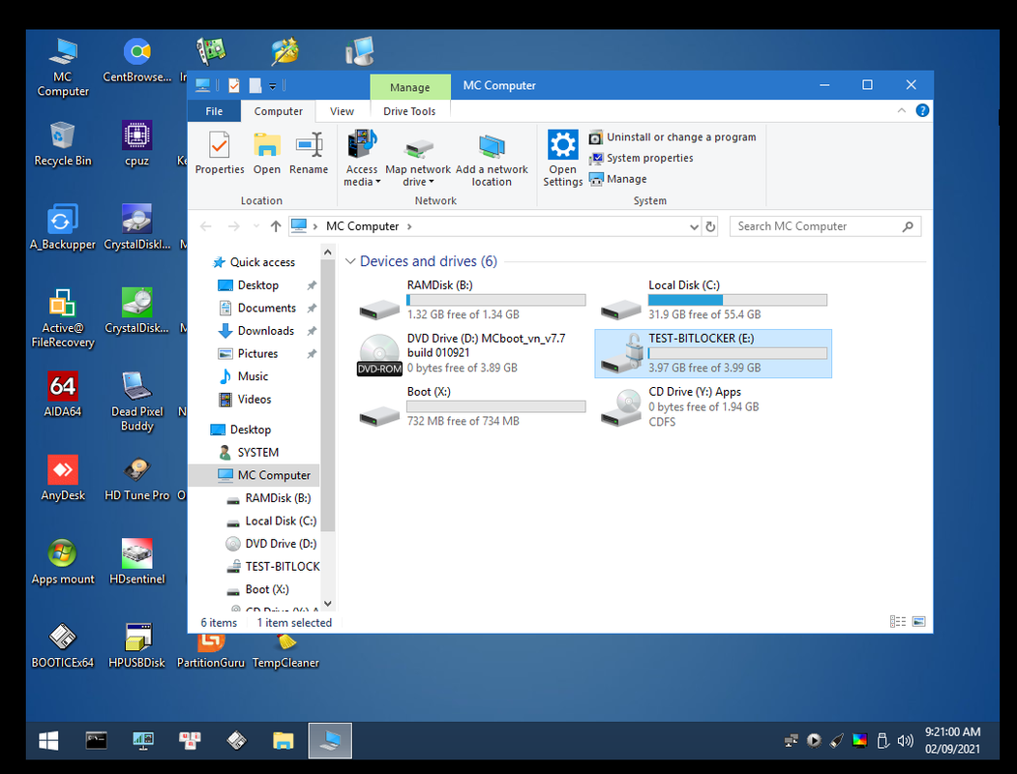This screenshot has width=1017, height=774.
Task: Collapse the Devices and drives group
Action: pyautogui.click(x=350, y=261)
